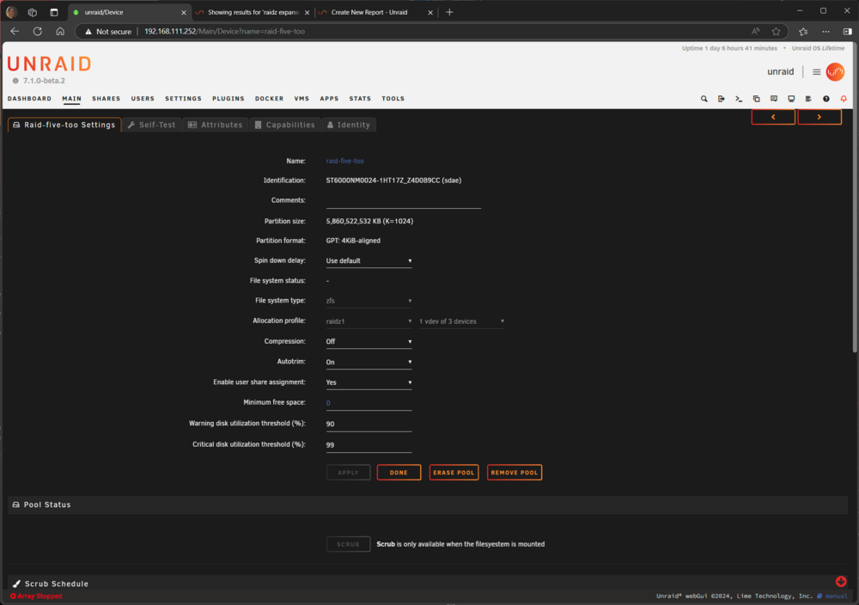Switch to the Capabilities tab
Image resolution: width=859 pixels, height=605 pixels.
[x=285, y=125]
